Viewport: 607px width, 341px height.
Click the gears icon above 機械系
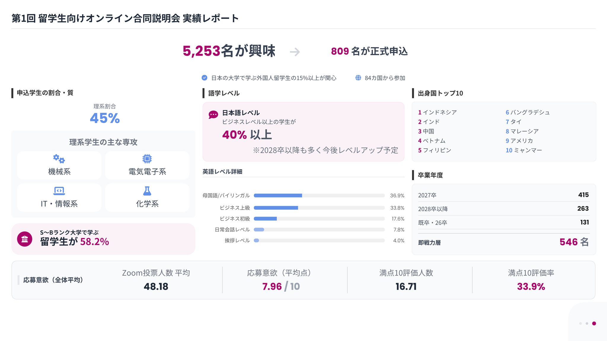tap(59, 159)
